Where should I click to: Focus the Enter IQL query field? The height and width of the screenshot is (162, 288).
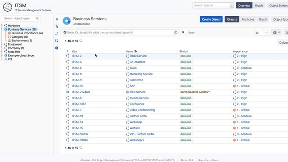(120, 32)
